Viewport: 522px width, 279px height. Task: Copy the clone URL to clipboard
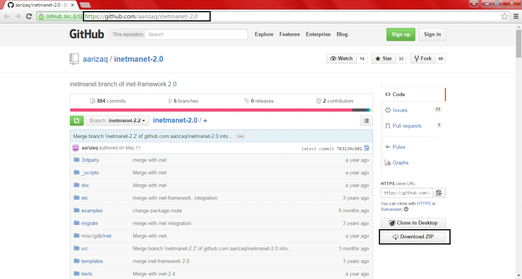[439, 193]
